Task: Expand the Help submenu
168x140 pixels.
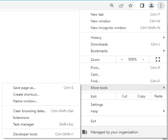Action: point(123,111)
